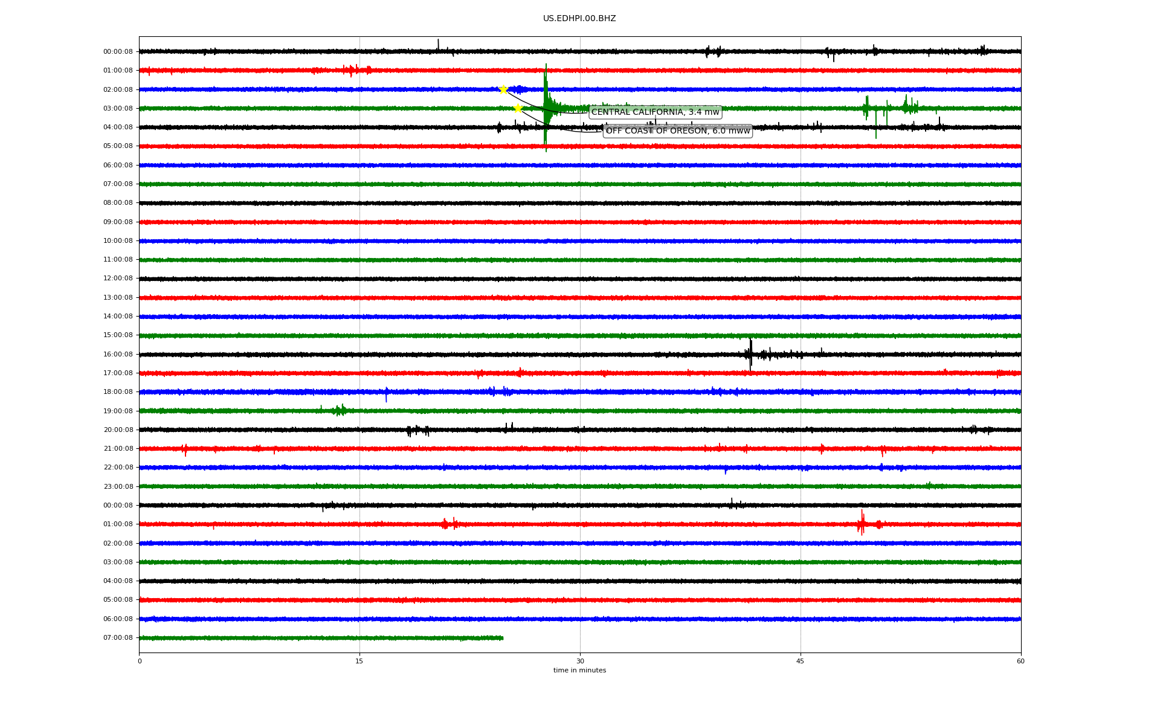Click the plot title US.EDHPI.00.BHZ
Image resolution: width=1160 pixels, height=725 pixels.
tap(579, 19)
